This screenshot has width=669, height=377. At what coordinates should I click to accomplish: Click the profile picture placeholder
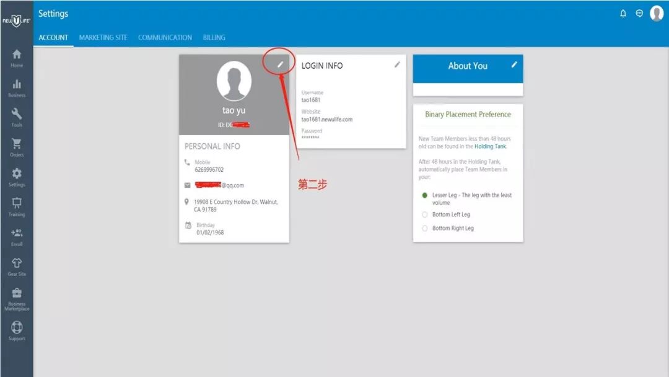tap(234, 81)
